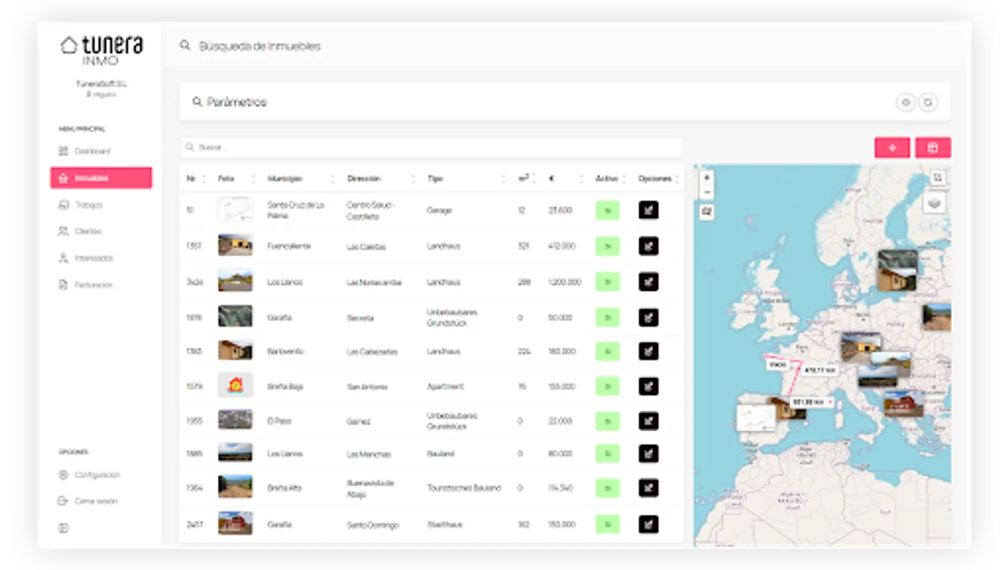The width and height of the screenshot is (1006, 570).
Task: Click Cerrar sesión to log out
Action: coord(88,501)
